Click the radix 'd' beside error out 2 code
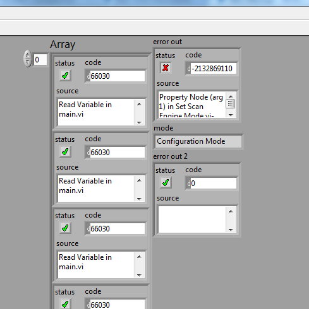Viewport: 309px width, 309px height. click(x=189, y=184)
